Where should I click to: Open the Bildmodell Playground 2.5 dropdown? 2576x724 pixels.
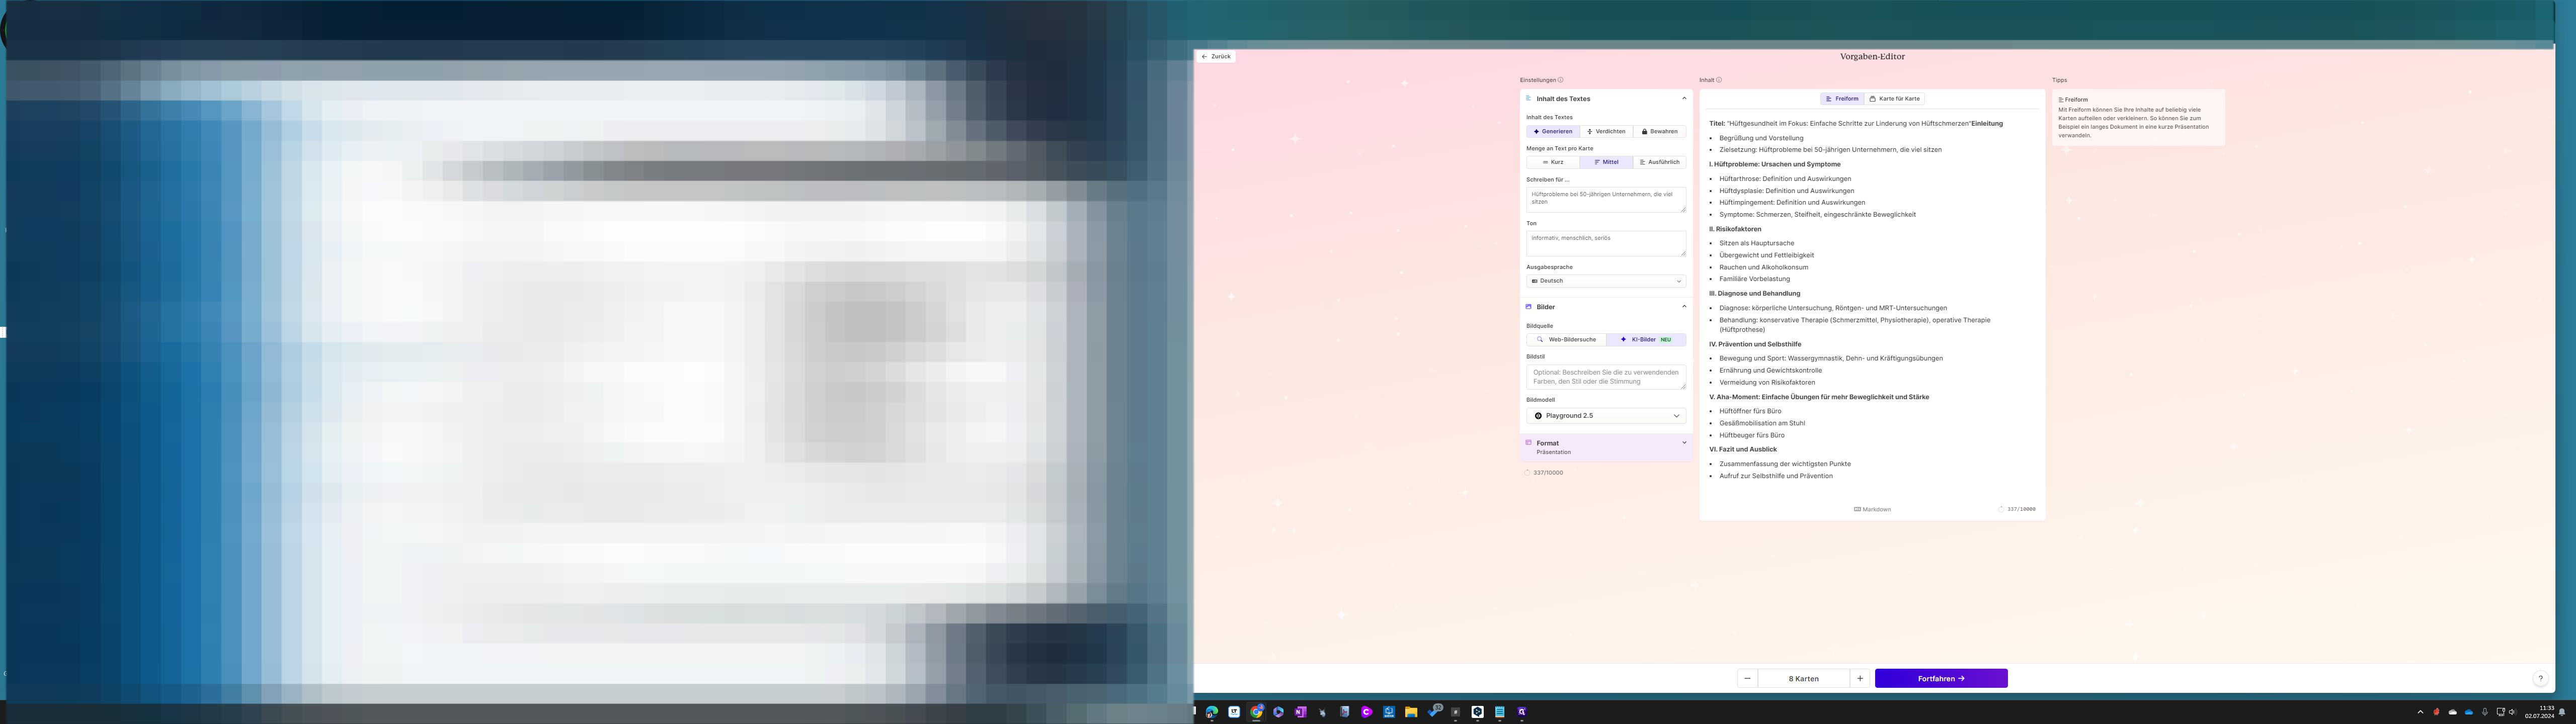click(x=1606, y=416)
